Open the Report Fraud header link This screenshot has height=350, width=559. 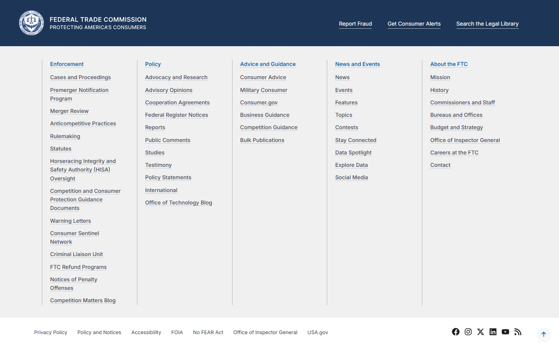(x=355, y=24)
